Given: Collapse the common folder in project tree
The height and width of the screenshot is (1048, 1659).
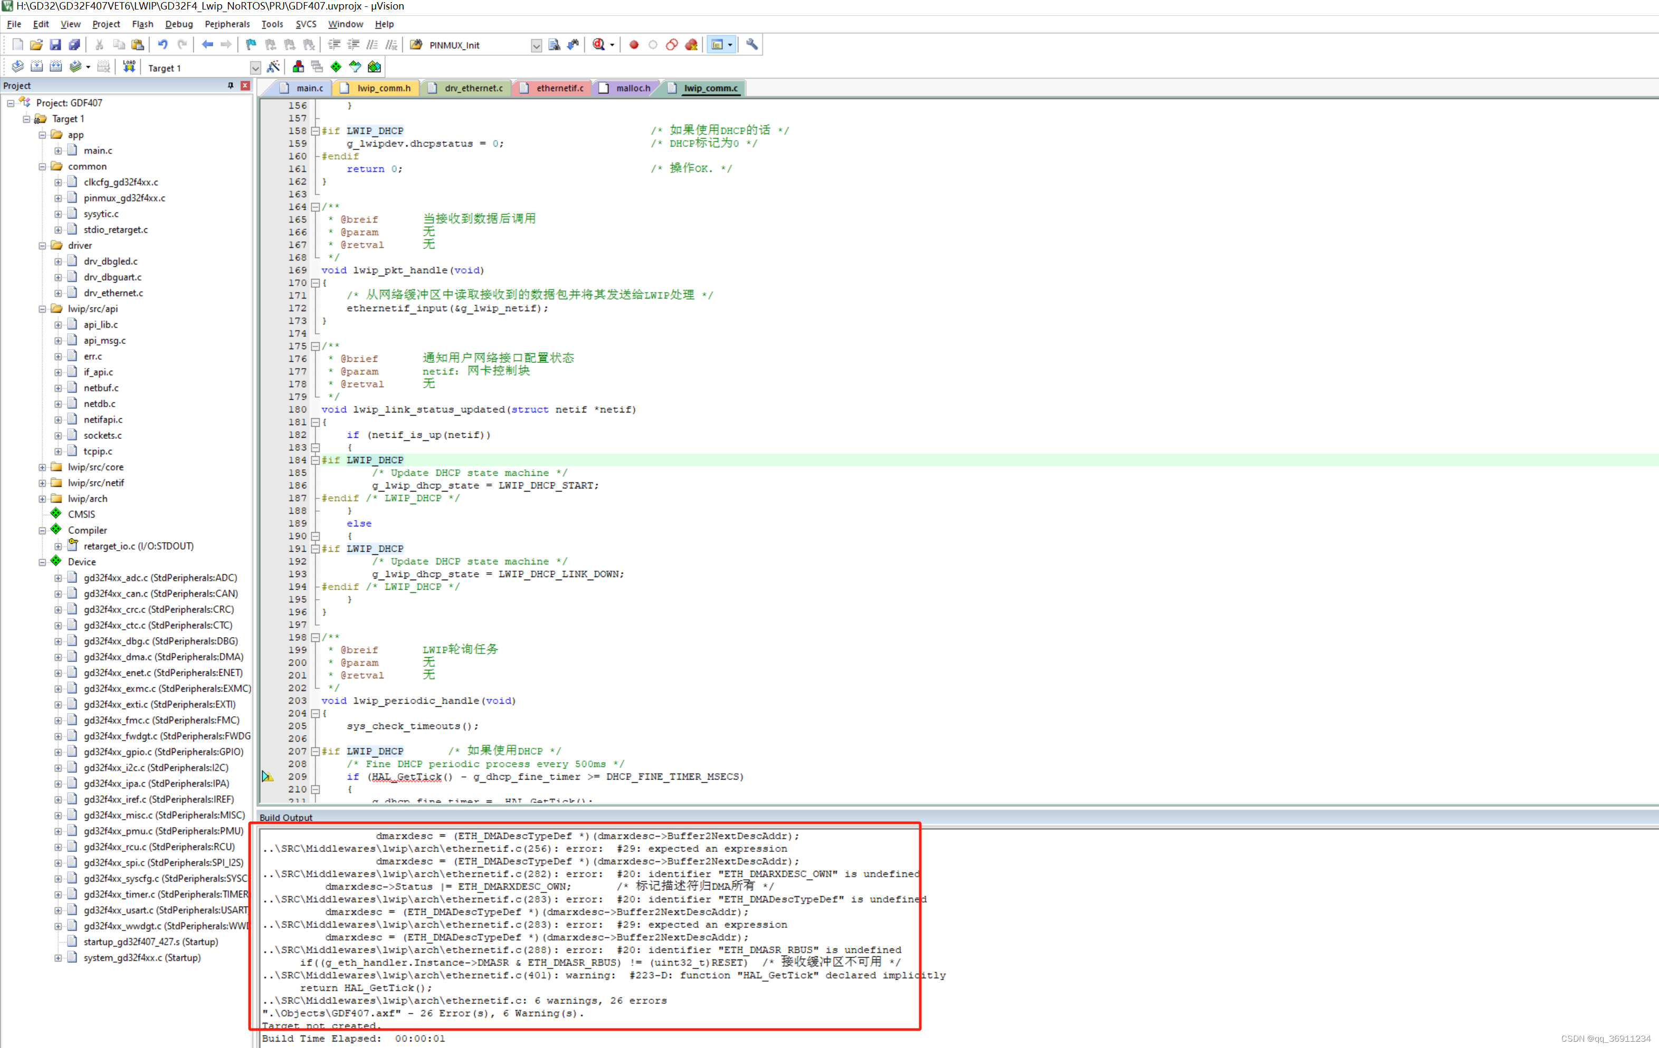Looking at the screenshot, I should [42, 166].
